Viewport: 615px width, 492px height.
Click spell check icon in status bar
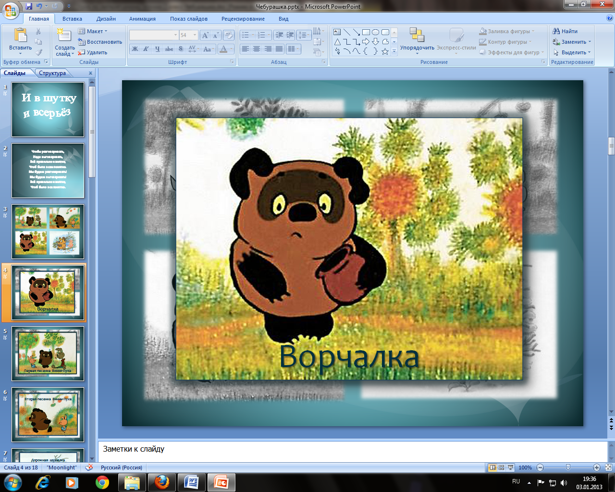coord(89,467)
